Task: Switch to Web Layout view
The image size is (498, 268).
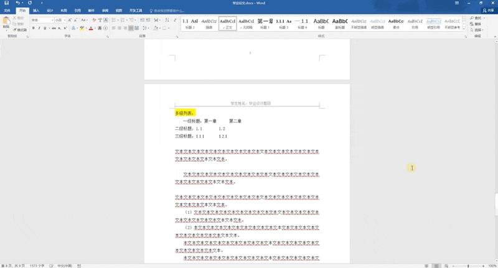Action: 446,266
